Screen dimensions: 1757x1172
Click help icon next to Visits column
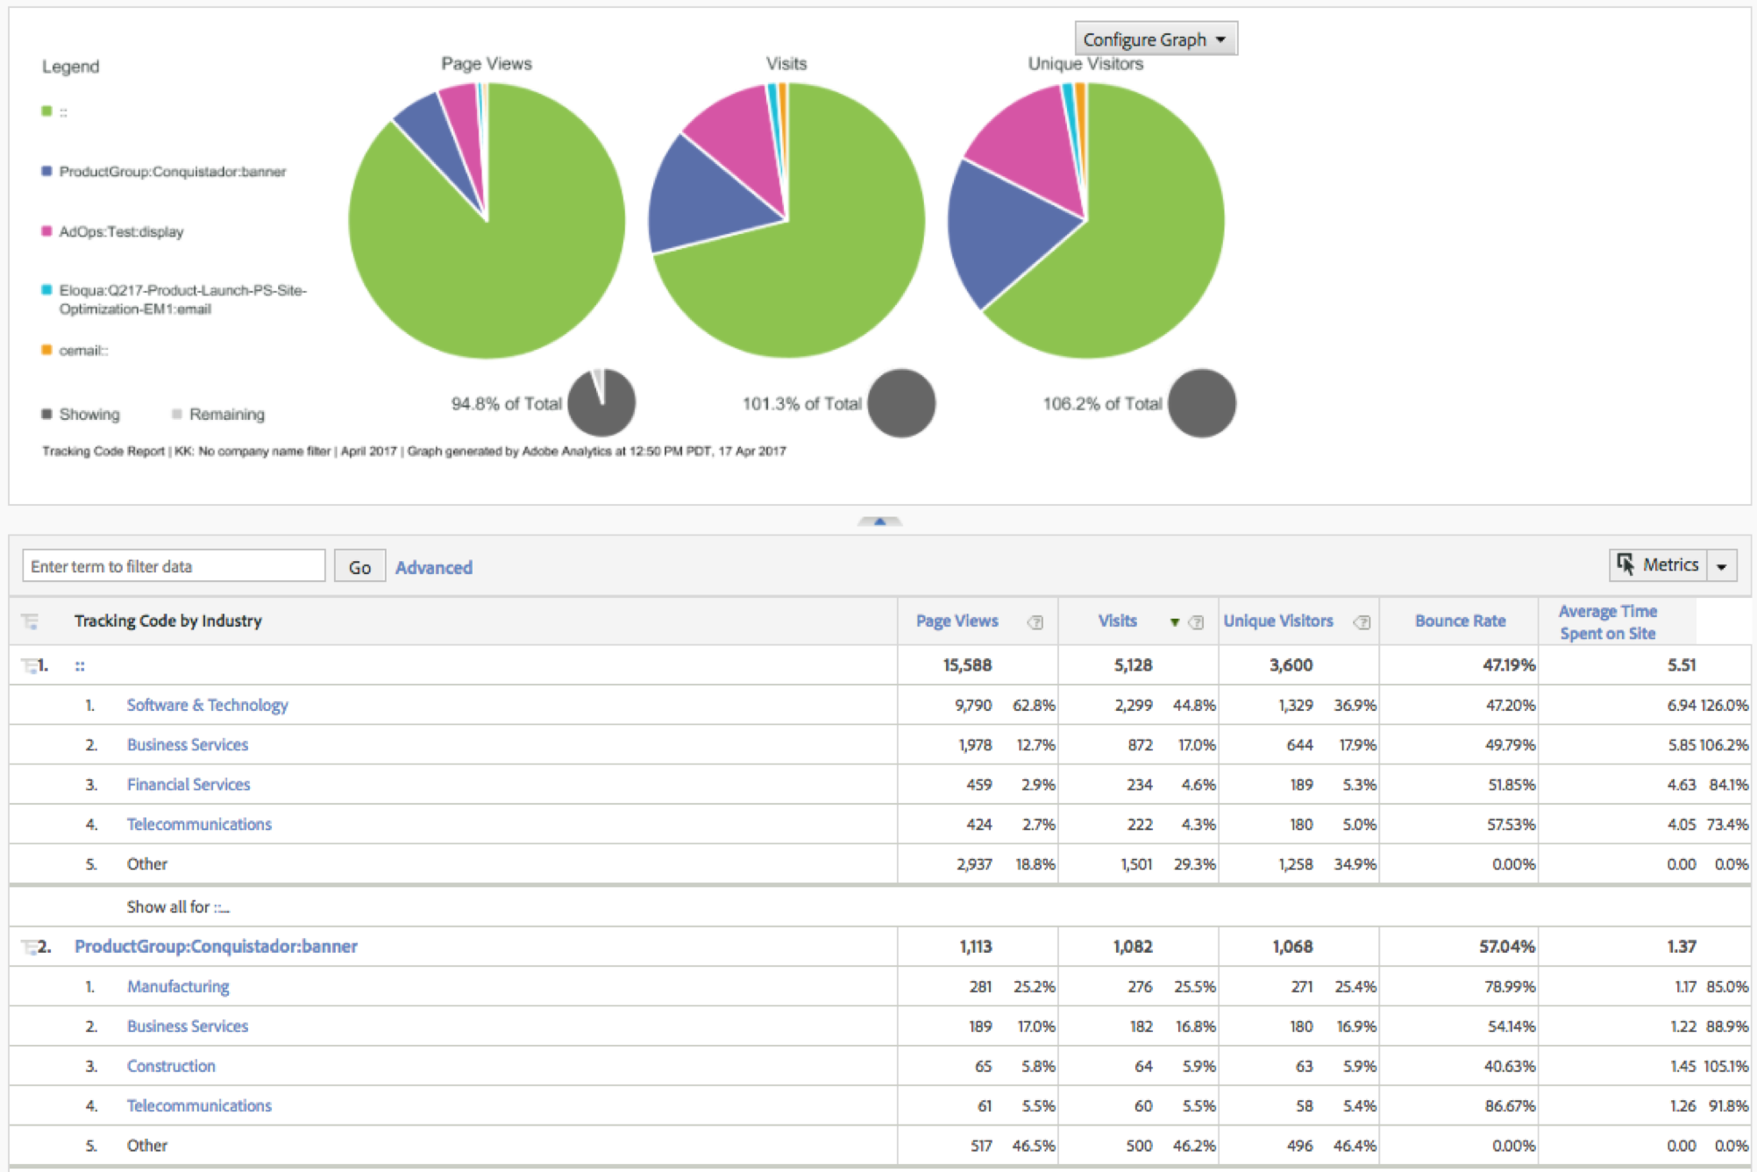coord(1196,622)
